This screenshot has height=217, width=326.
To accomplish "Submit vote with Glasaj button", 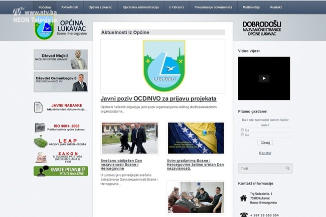I will pos(265,142).
